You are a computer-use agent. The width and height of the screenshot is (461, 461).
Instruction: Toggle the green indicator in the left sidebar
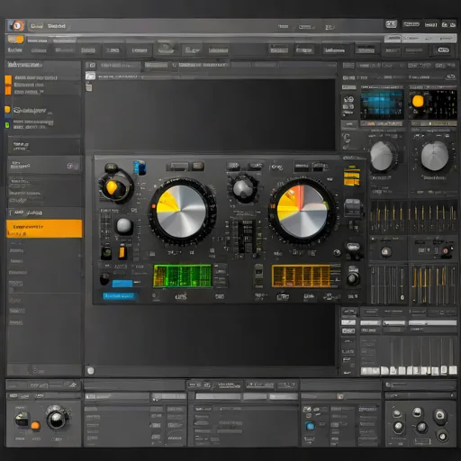tap(7, 125)
